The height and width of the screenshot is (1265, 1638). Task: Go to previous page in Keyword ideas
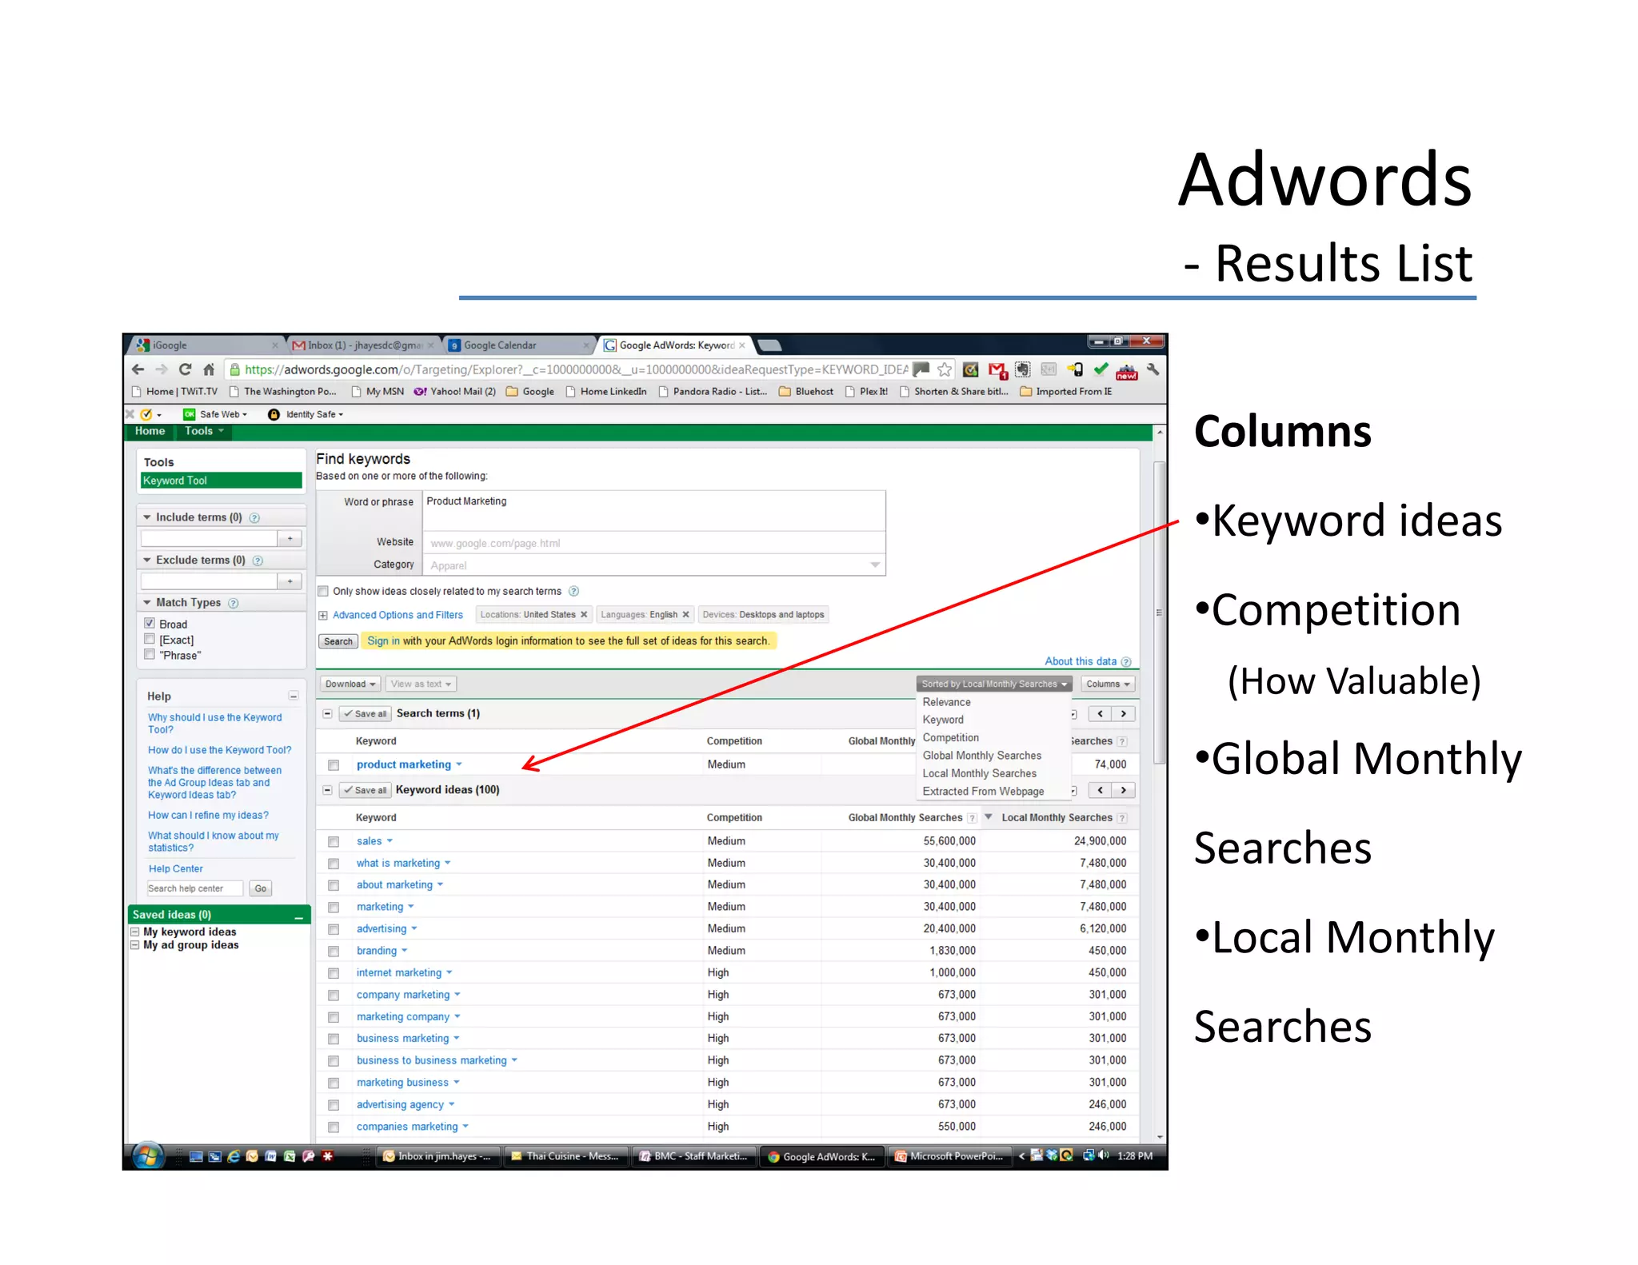click(x=1101, y=791)
